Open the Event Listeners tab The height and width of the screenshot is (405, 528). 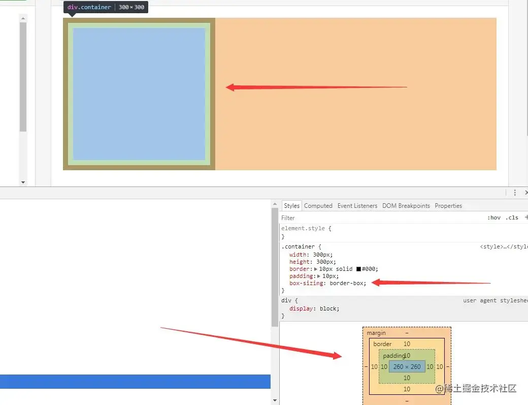tap(357, 205)
